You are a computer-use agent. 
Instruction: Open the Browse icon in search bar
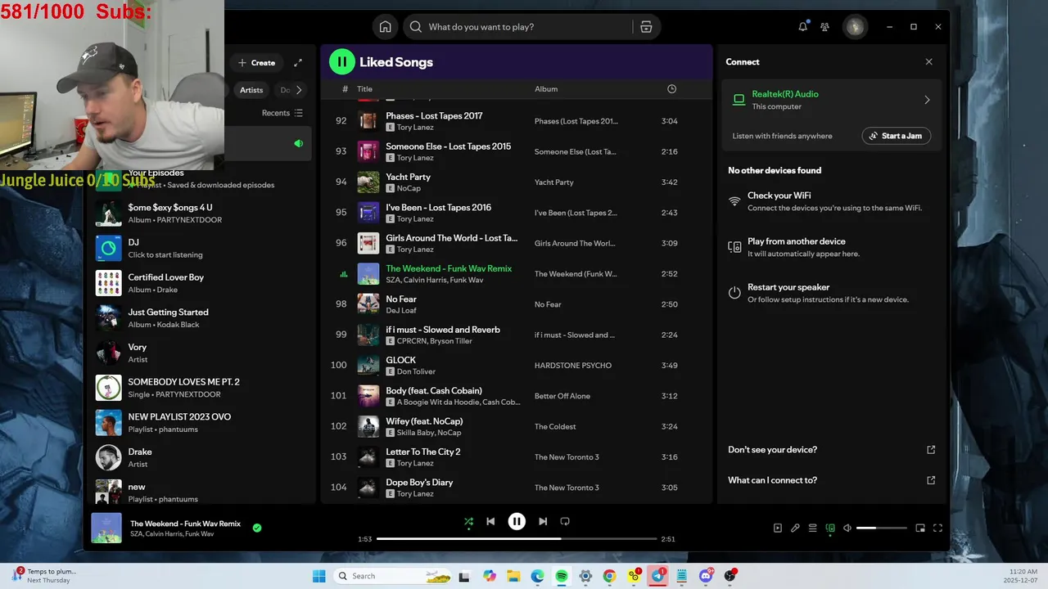pos(646,27)
